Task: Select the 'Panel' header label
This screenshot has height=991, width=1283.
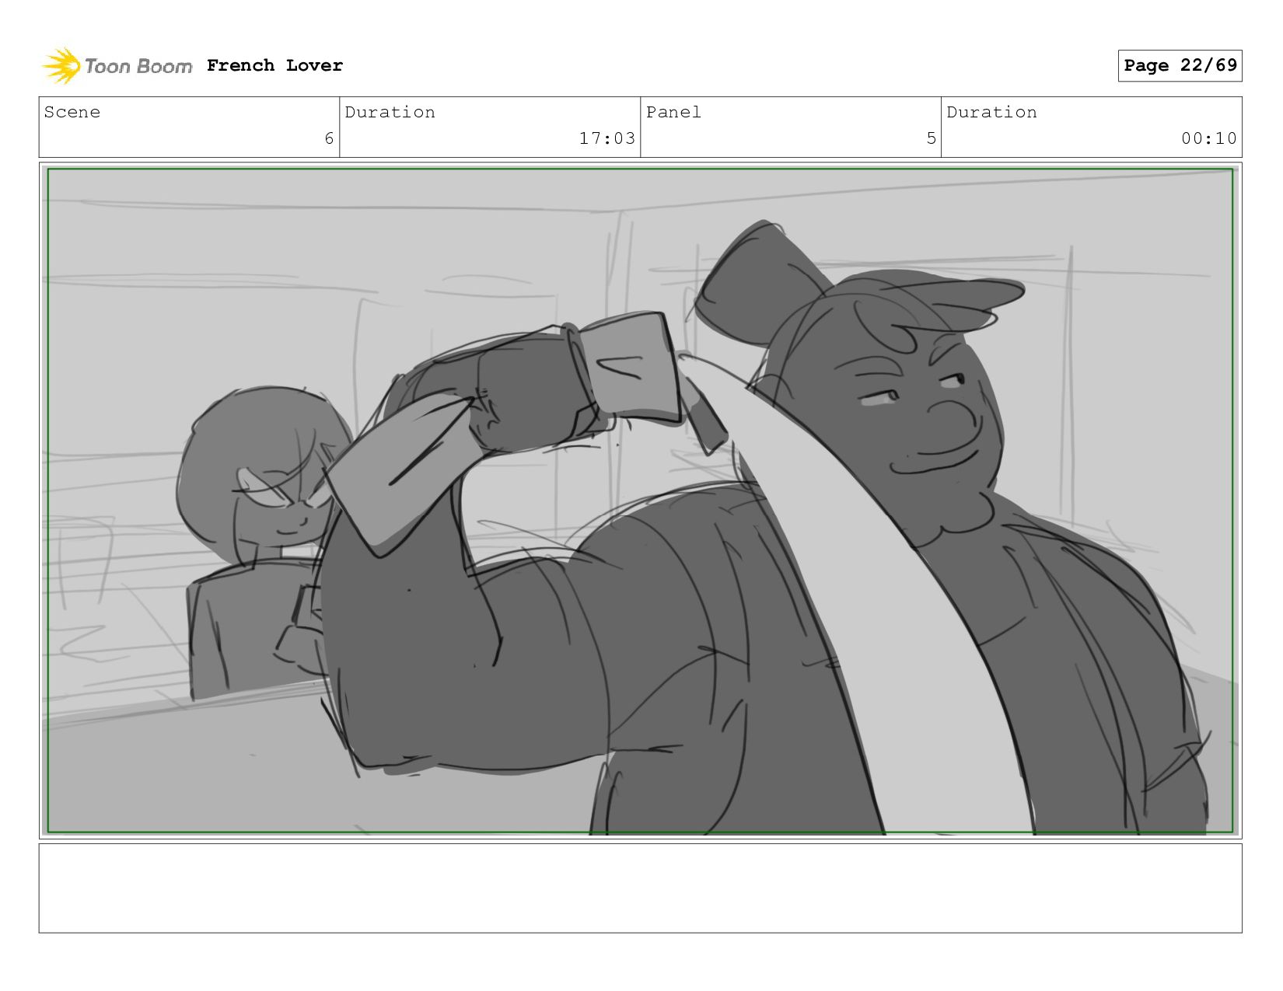Action: click(673, 112)
